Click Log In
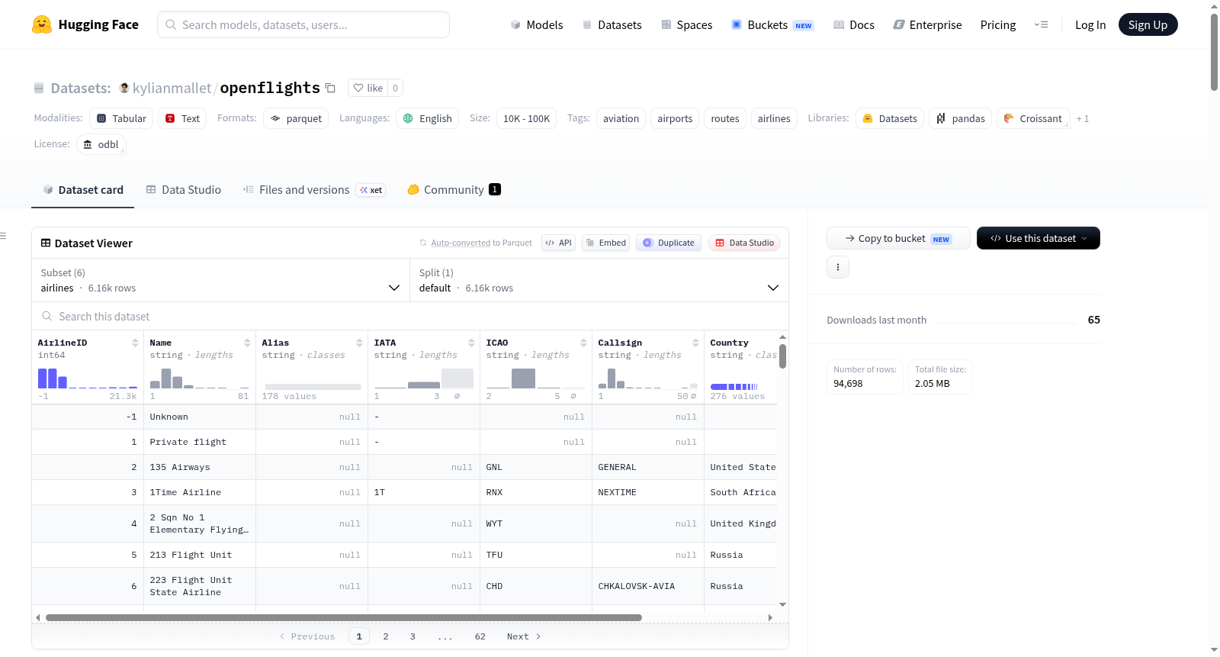Screen dimensions: 1220x657 tap(1090, 24)
